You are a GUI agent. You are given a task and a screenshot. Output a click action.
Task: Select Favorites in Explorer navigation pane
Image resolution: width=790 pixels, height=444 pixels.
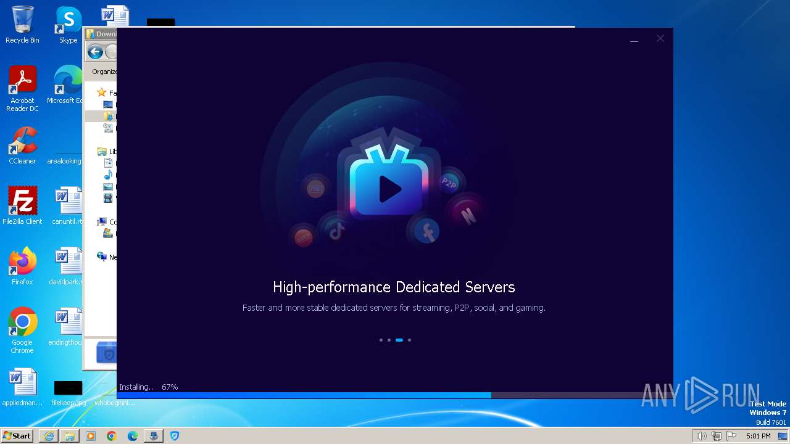(107, 93)
